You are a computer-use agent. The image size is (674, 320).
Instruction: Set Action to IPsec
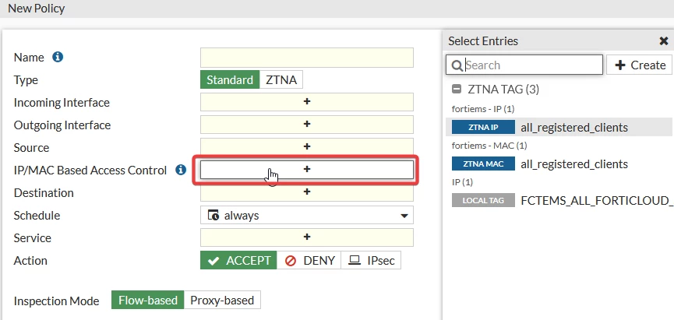point(371,260)
